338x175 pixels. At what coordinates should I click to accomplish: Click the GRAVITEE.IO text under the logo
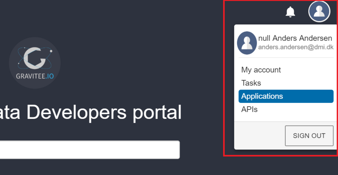pos(35,76)
